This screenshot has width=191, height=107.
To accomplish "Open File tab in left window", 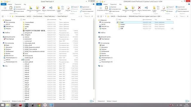I will click(x=4, y=4).
